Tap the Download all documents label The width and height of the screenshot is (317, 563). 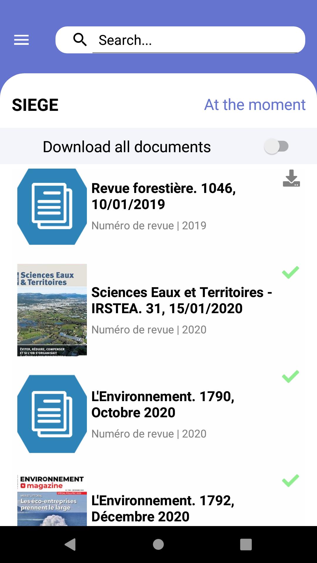(127, 147)
